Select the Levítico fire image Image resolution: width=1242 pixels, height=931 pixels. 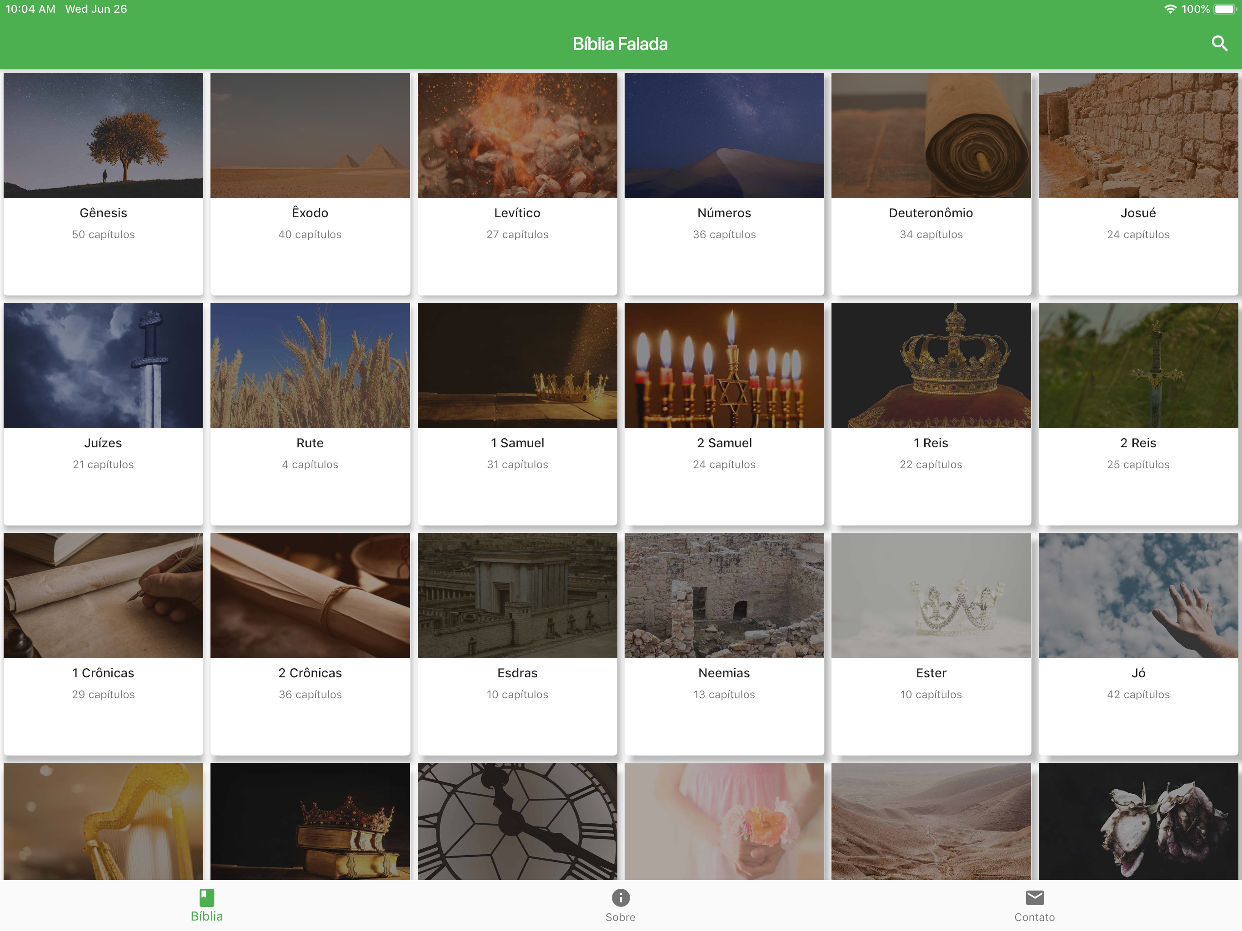(x=517, y=135)
